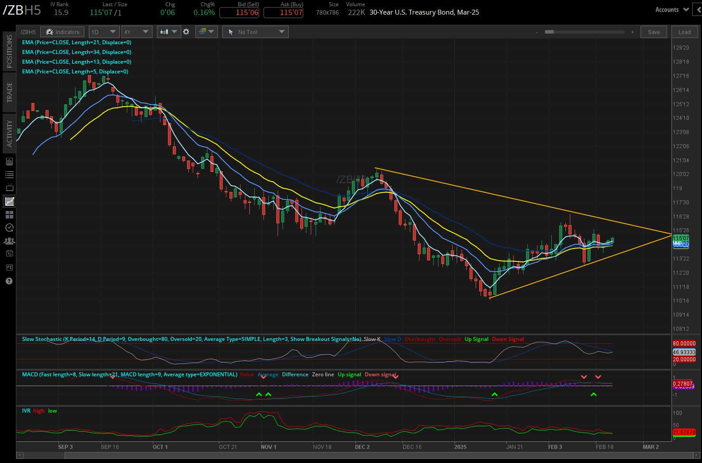702x463 pixels.
Task: Click the horizontal scrollbar right arrow
Action: (x=697, y=455)
